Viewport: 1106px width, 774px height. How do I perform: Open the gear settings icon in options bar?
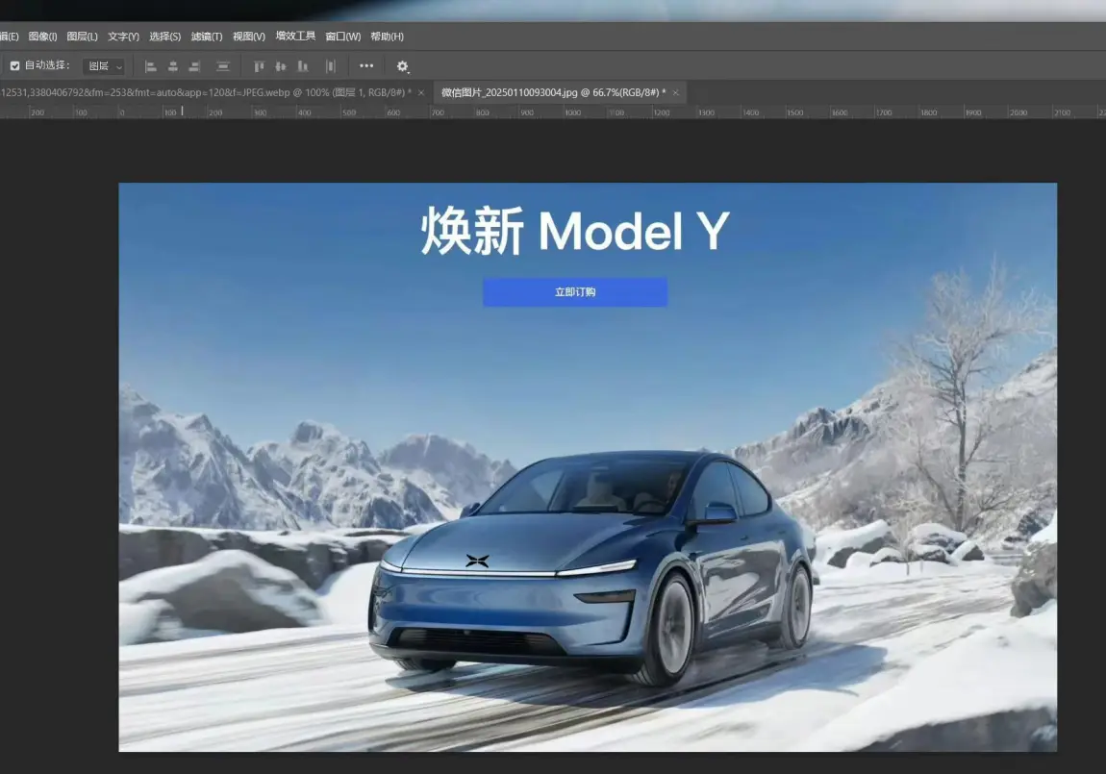point(402,66)
